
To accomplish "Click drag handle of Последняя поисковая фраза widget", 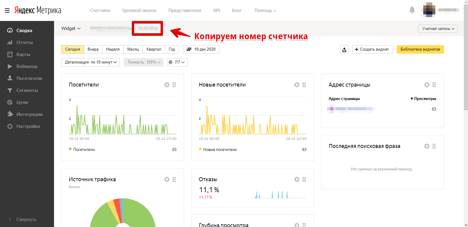I will 434,146.
